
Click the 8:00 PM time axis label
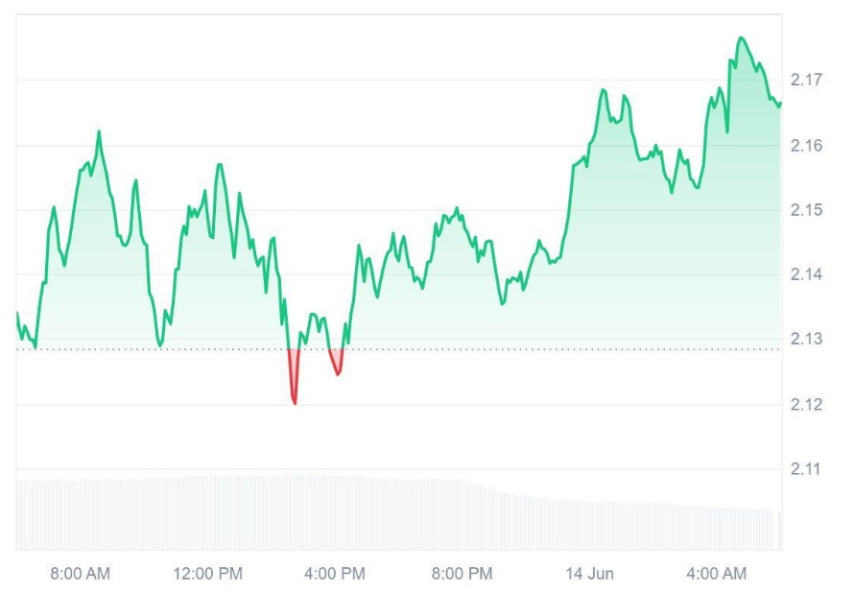pos(461,574)
